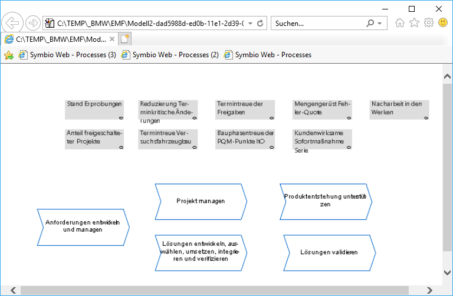Select Termintreue Versuchsfahrzeugbau box
Image resolution: width=453 pixels, height=296 pixels.
(168, 139)
